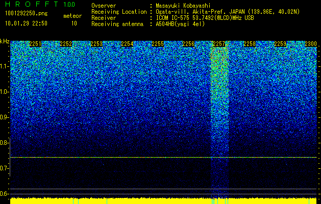Click the meteor count label
This screenshot has width=321, height=204.
(x=72, y=16)
